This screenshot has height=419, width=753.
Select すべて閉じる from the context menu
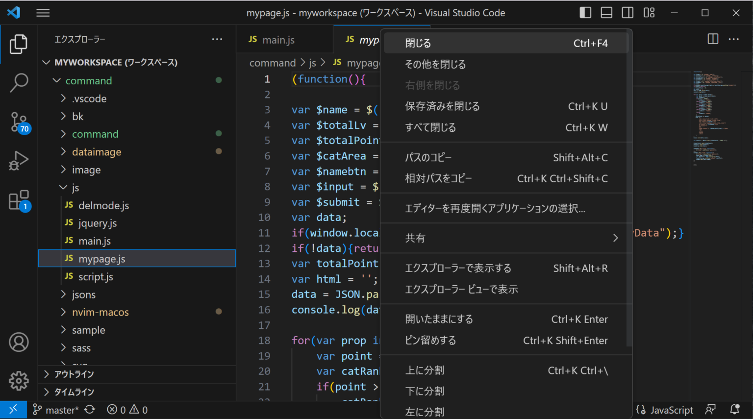[429, 127]
